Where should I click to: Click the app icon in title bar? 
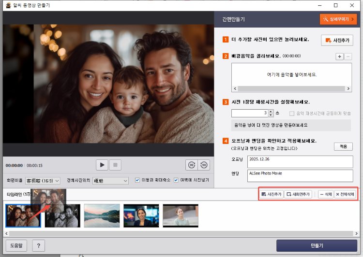(8, 5)
